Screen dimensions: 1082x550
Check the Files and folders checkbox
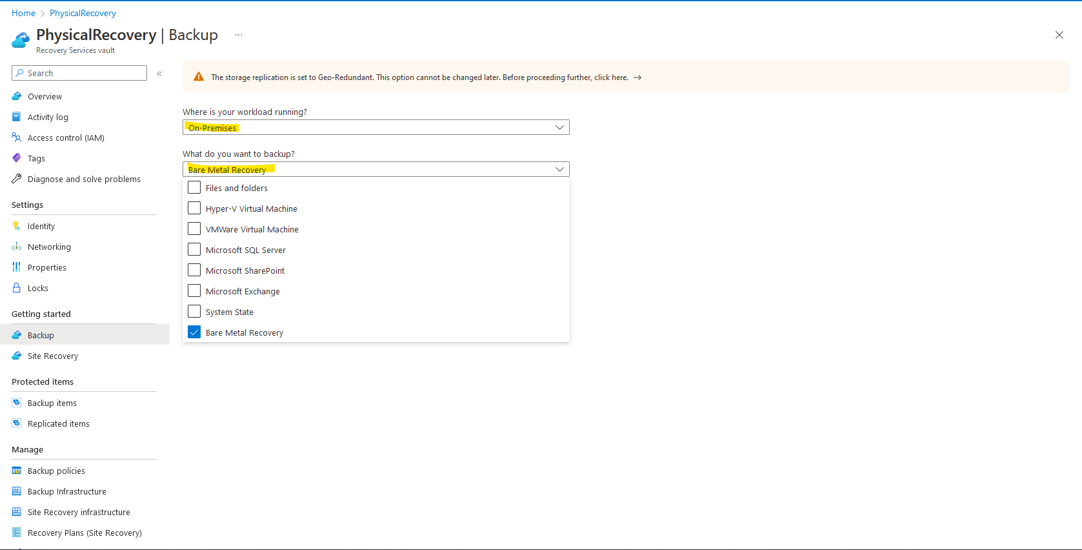[x=194, y=188]
